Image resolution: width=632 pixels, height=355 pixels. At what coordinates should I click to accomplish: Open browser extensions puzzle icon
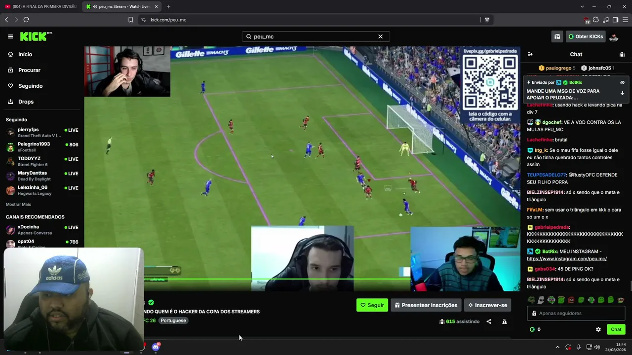[596, 20]
